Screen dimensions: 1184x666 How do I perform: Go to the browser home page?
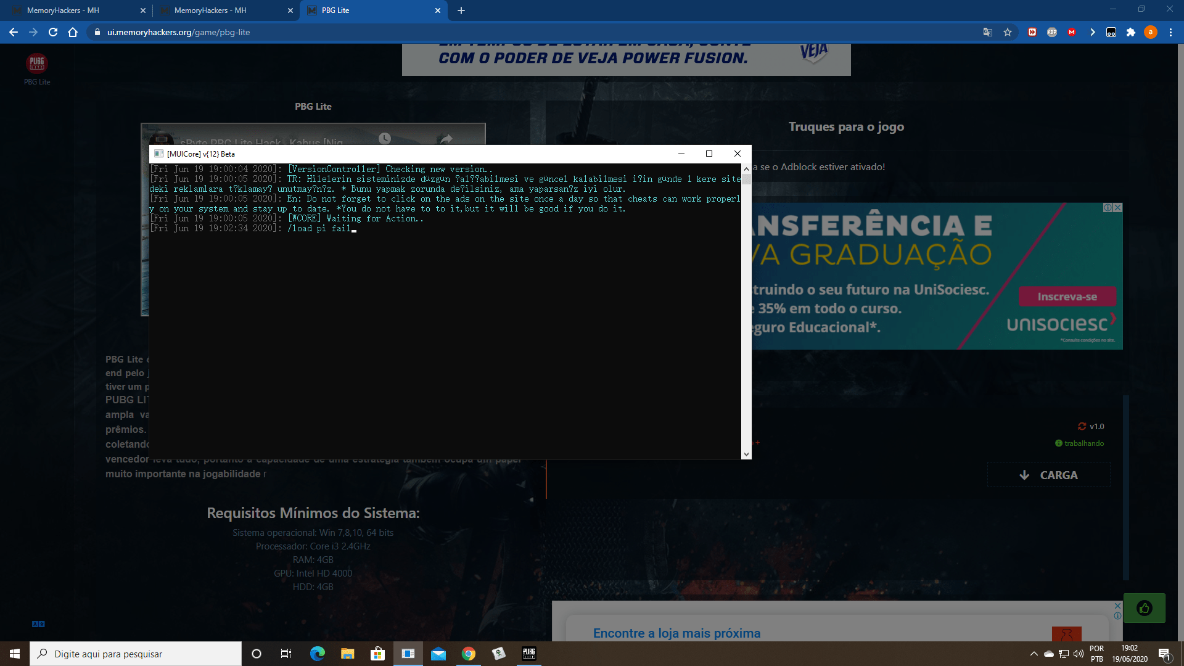(x=73, y=32)
